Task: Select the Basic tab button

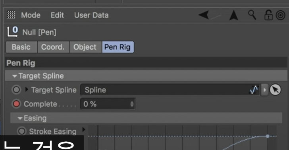Action: (x=21, y=47)
